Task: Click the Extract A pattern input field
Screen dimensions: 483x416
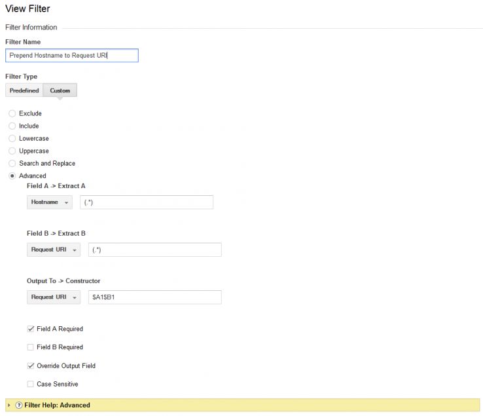Action: coord(147,202)
